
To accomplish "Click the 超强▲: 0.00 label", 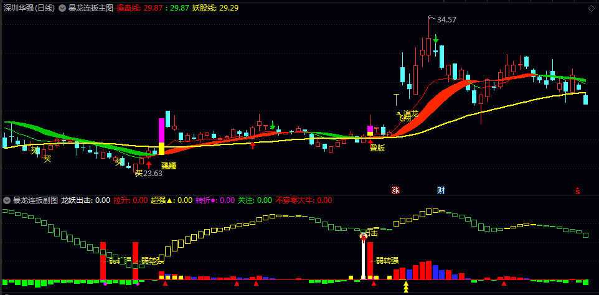I will point(171,200).
